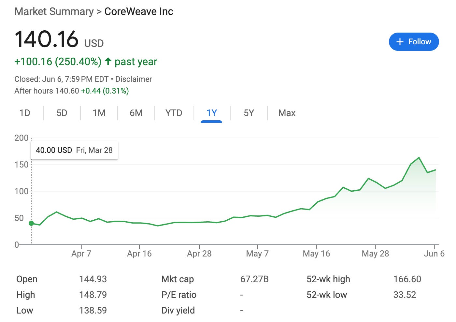The width and height of the screenshot is (456, 322).
Task: Click the Open value 144.93
Action: click(x=93, y=279)
